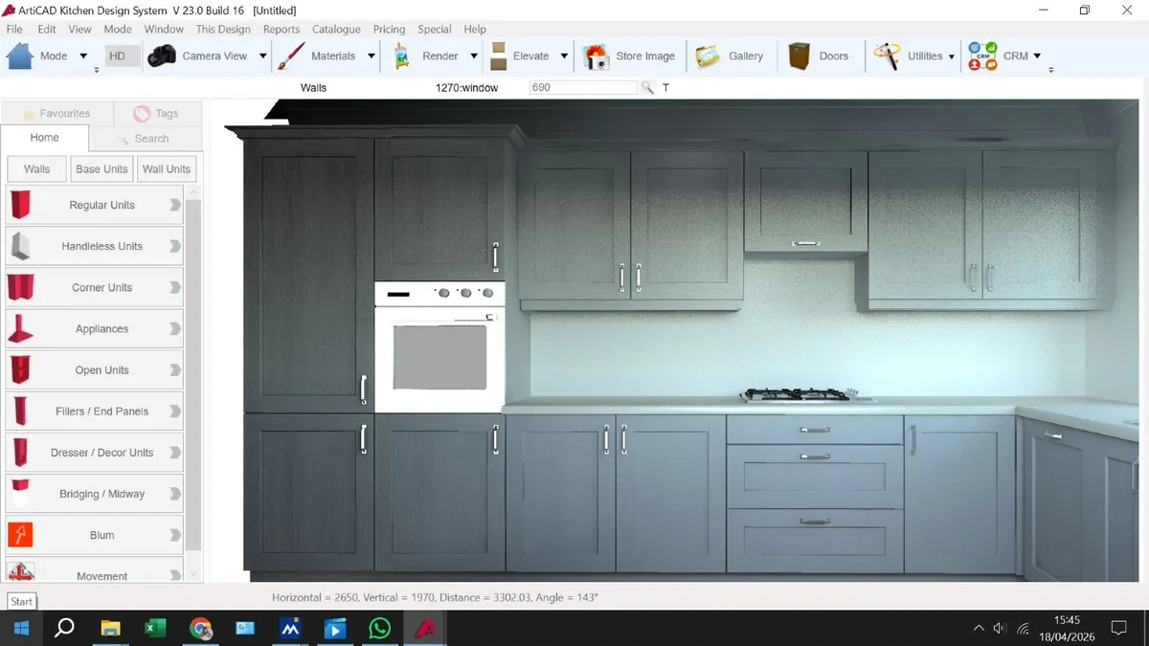Select the Wall Units button
1149x646 pixels.
click(166, 168)
